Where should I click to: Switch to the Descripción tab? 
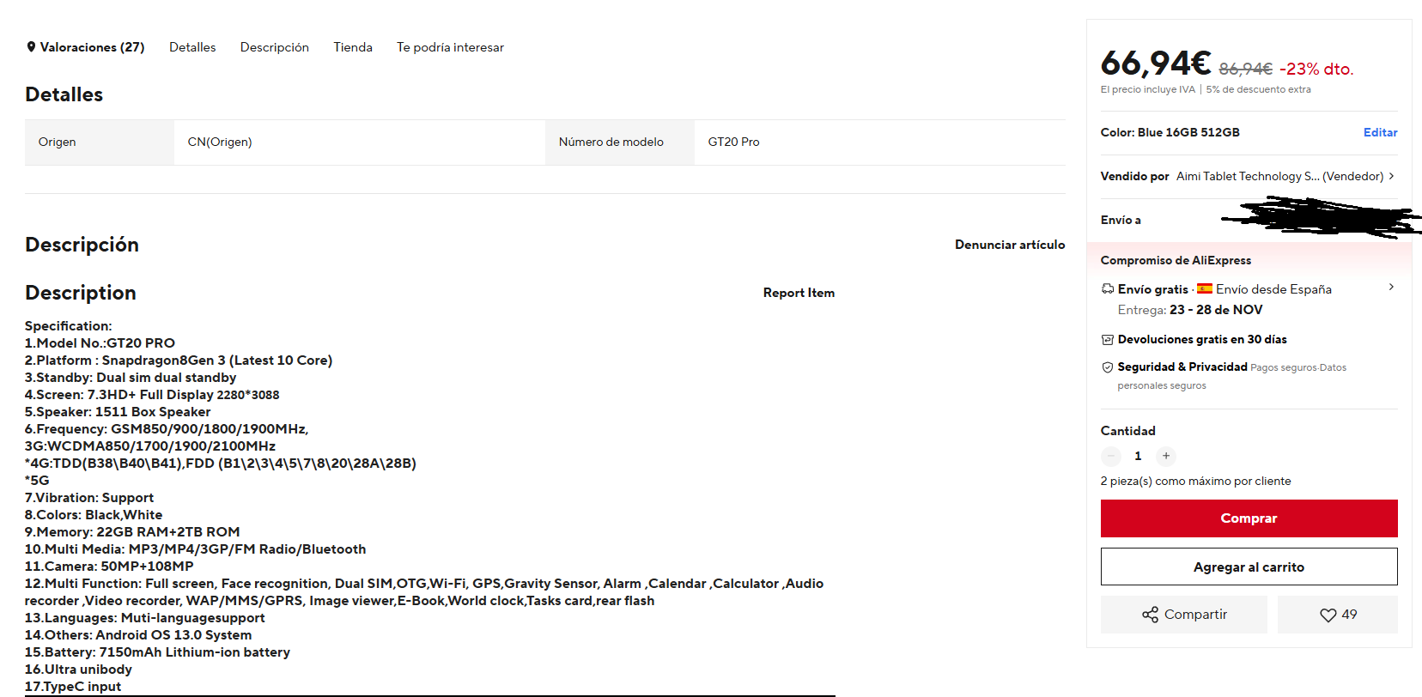(275, 47)
